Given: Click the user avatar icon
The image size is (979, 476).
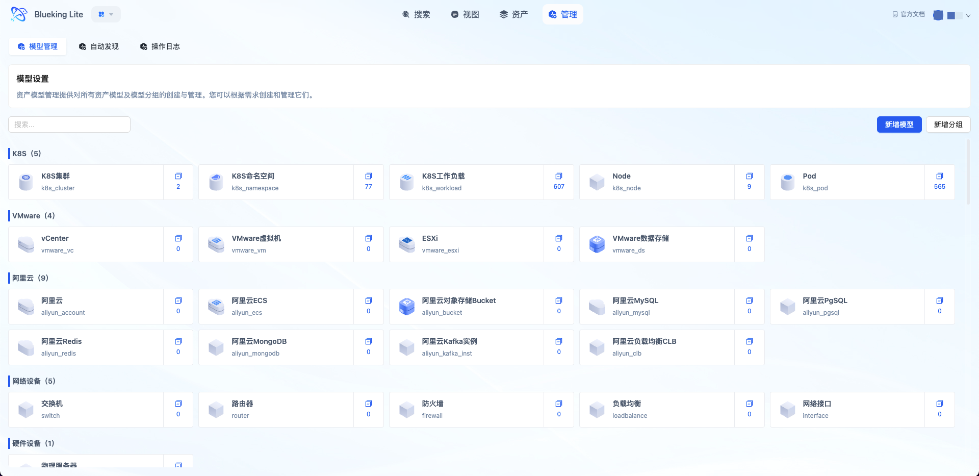Looking at the screenshot, I should pyautogui.click(x=938, y=15).
